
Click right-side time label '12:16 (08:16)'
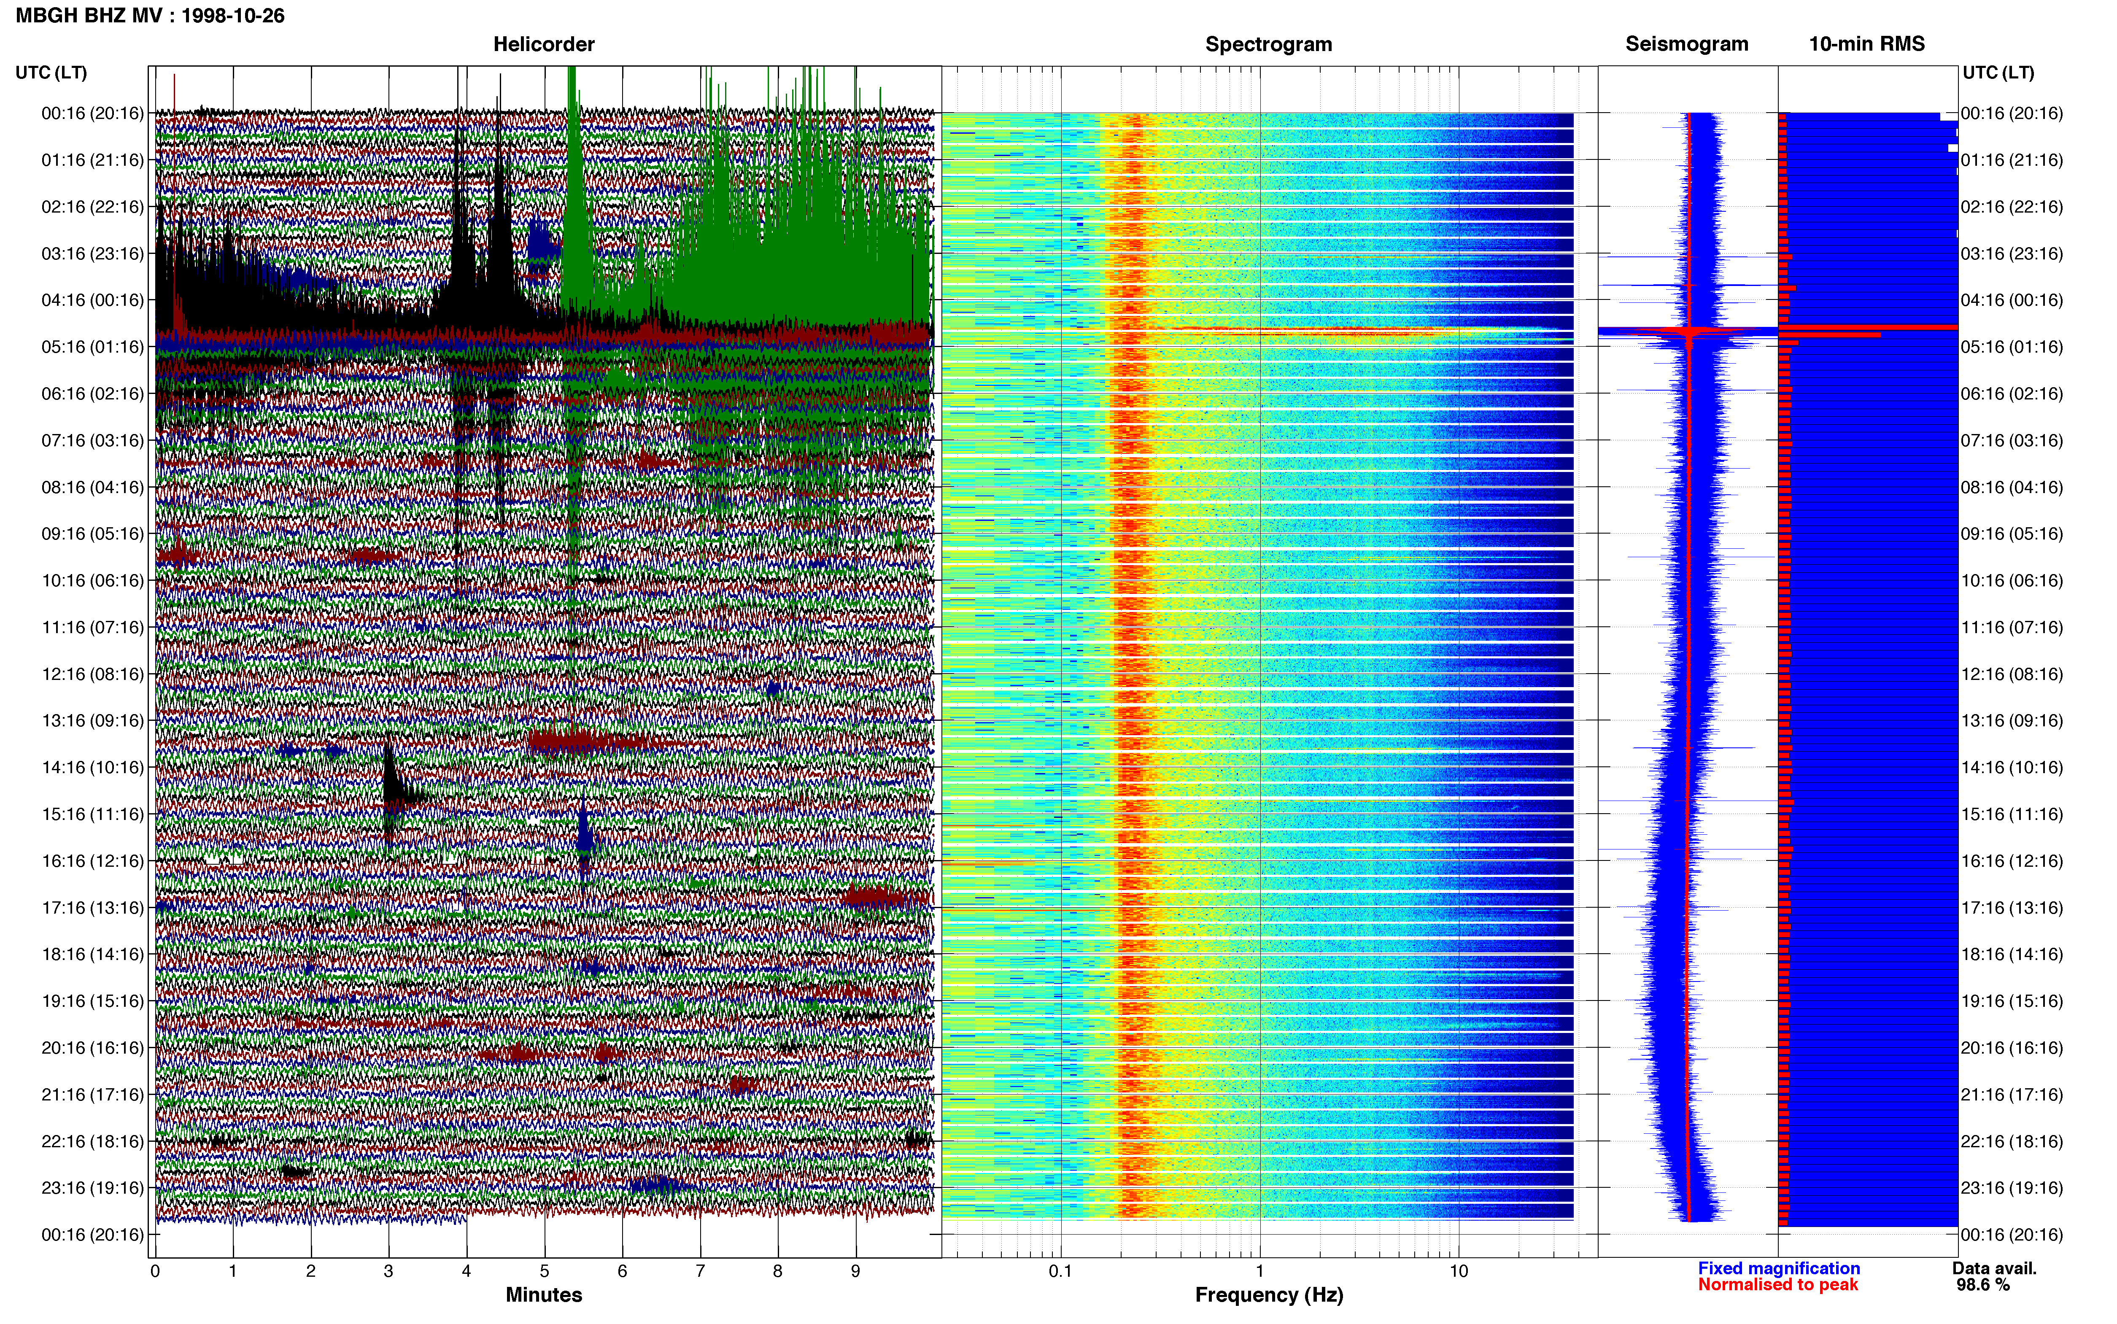point(2012,674)
